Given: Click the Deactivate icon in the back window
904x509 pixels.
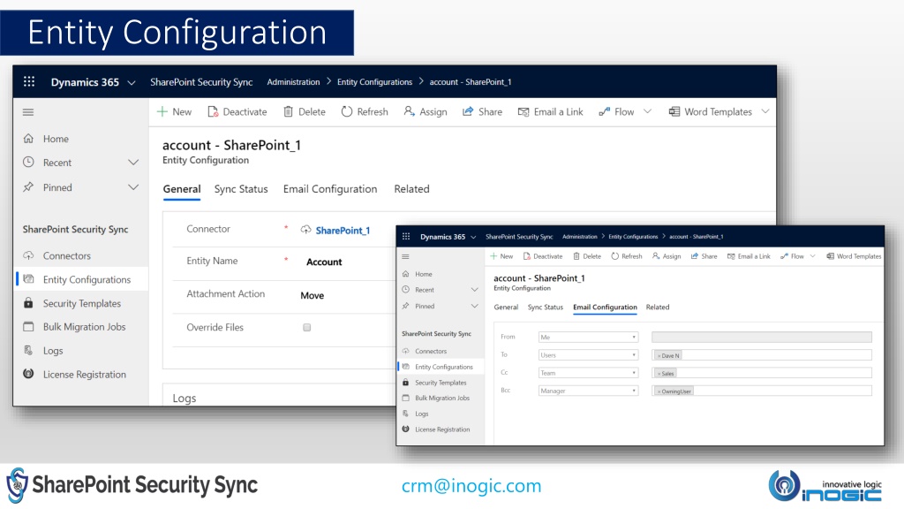Looking at the screenshot, I should pos(213,111).
